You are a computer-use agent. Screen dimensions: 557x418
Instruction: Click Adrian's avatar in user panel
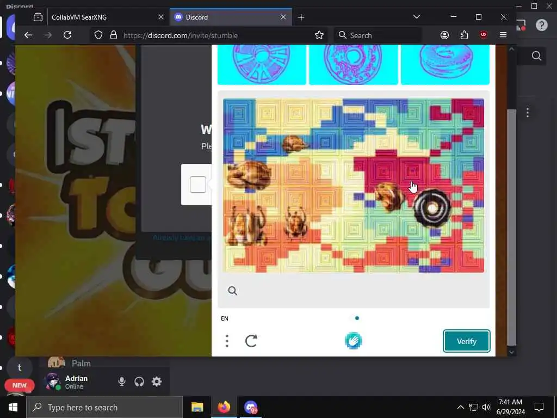(x=53, y=382)
